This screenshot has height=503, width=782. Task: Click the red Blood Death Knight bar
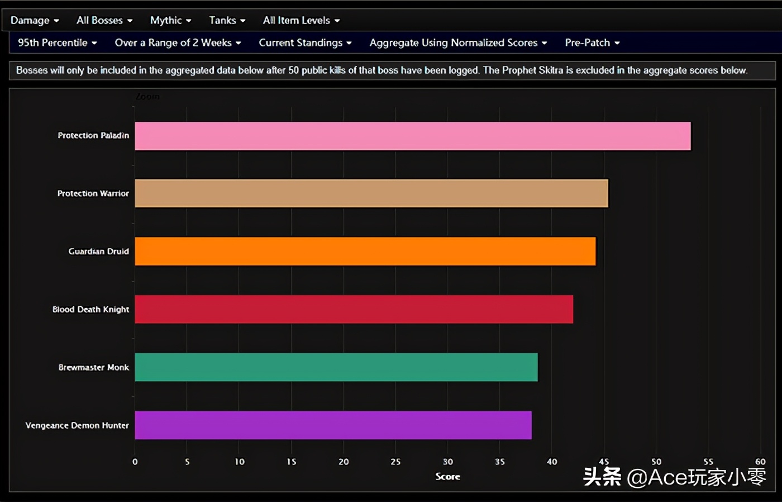pos(354,309)
